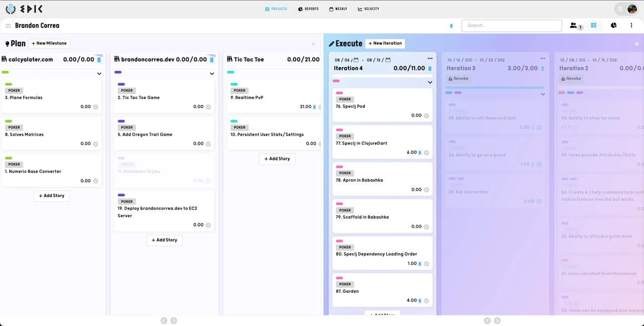Screen dimensions: 644x326
Task: Open the Reports tab in top navigation
Action: [308, 9]
